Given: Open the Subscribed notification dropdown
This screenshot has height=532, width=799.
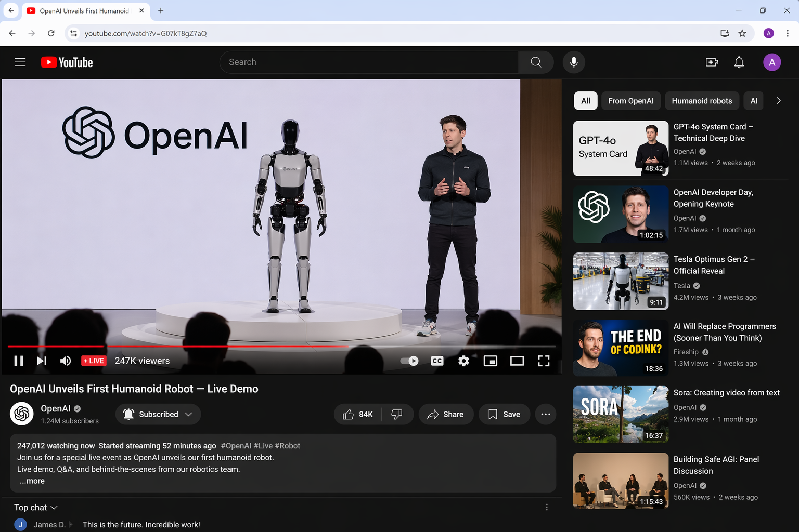Looking at the screenshot, I should [158, 414].
